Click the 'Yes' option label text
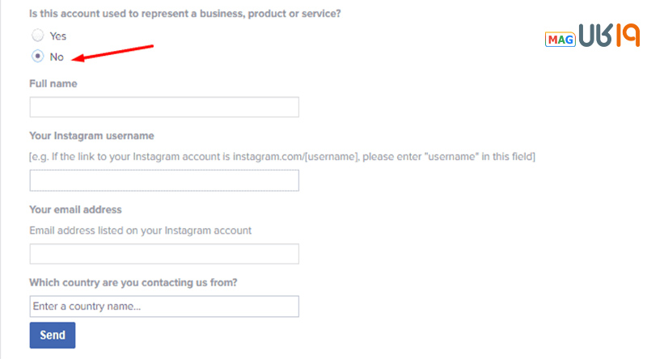 pyautogui.click(x=57, y=36)
